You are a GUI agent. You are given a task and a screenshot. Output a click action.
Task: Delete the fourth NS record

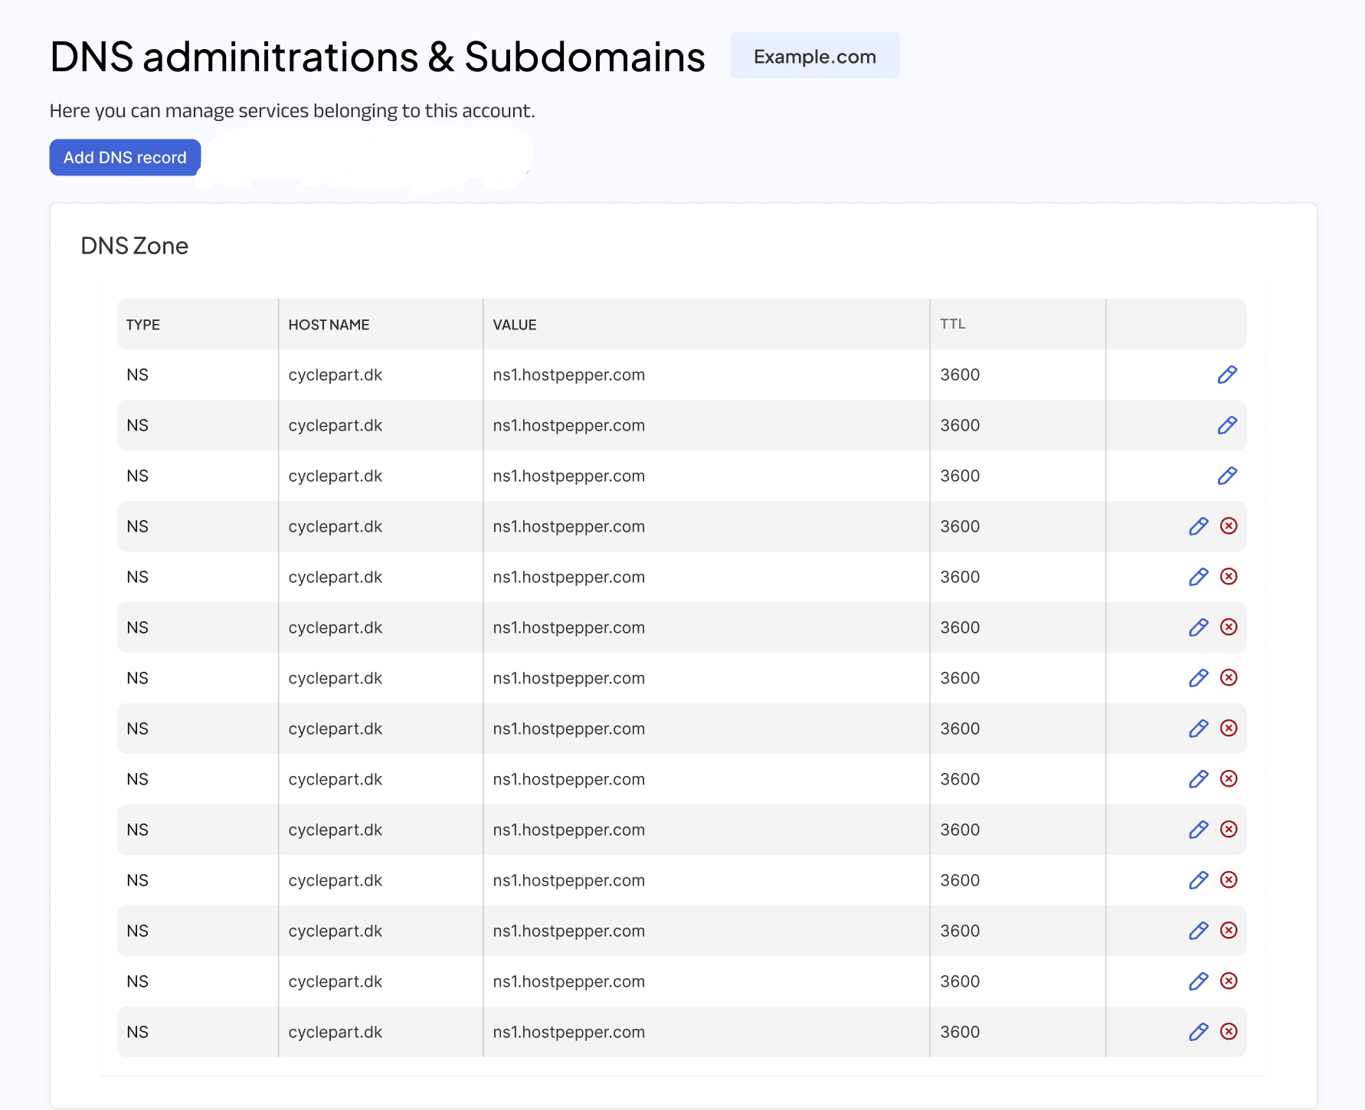pyautogui.click(x=1229, y=526)
